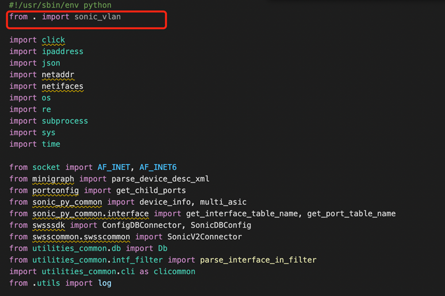Click 'sonic_py_common.interface' module name
This screenshot has height=296, width=445.
pos(90,214)
